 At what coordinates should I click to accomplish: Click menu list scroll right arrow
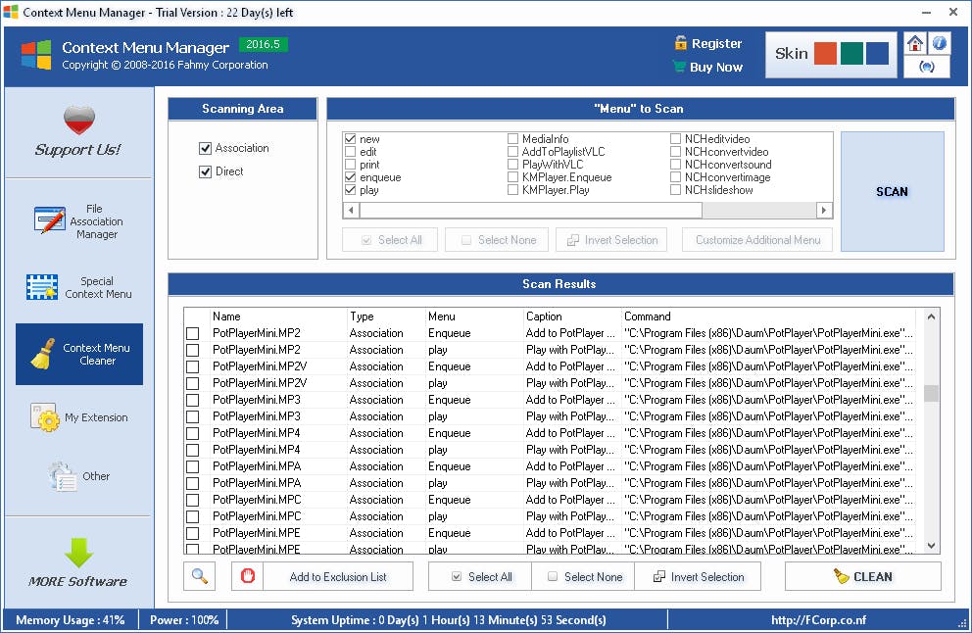(x=824, y=210)
